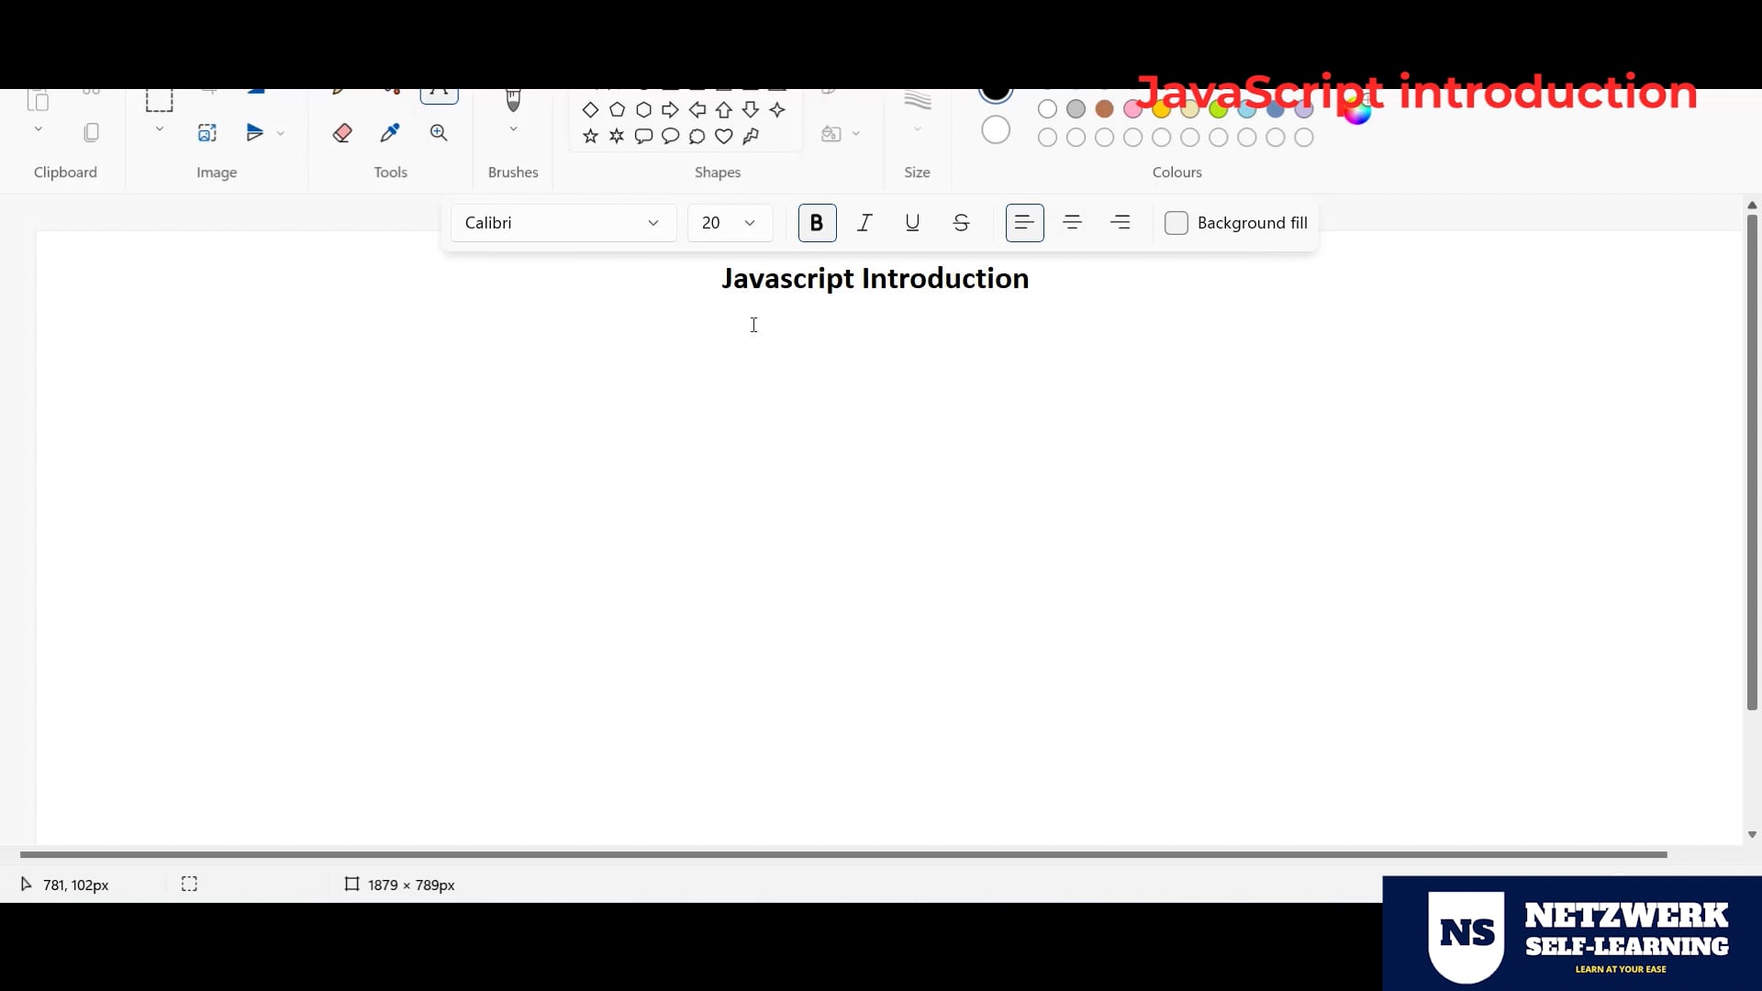
Task: Toggle strikethrough formatting
Action: pos(961,222)
